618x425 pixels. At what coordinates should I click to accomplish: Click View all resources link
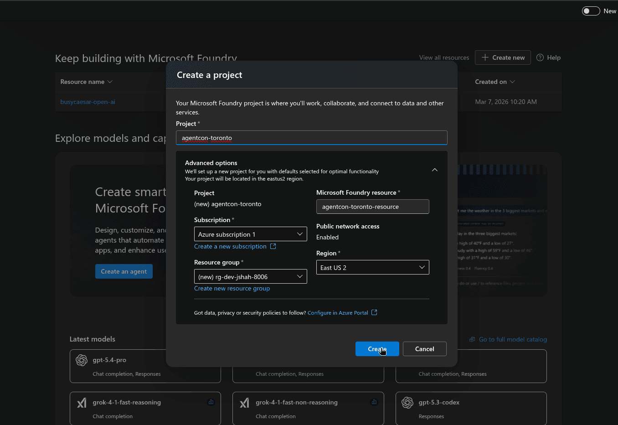tap(444, 57)
